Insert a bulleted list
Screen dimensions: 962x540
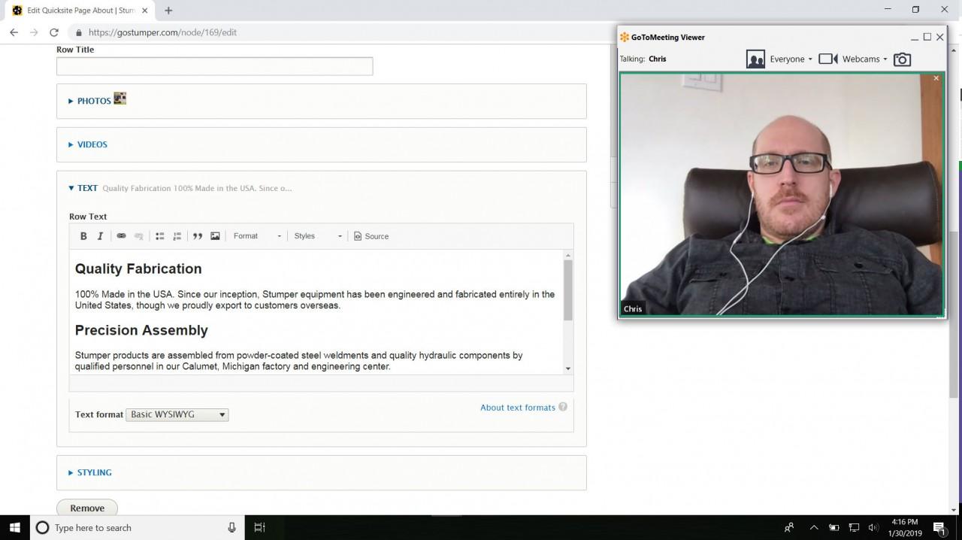point(159,236)
